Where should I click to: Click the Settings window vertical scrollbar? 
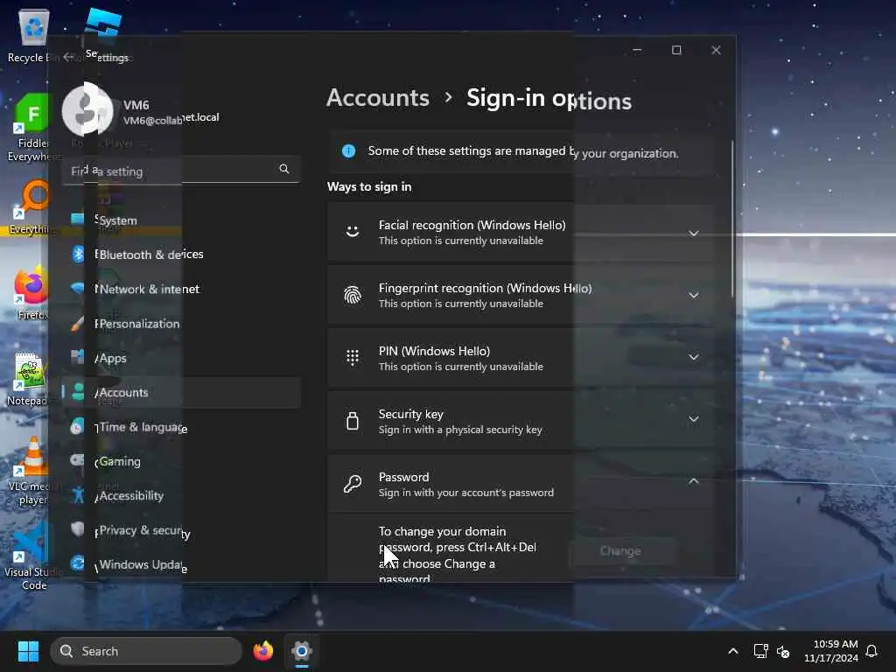click(732, 218)
